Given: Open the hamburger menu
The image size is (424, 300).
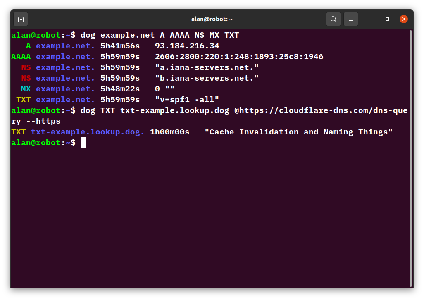Looking at the screenshot, I should [350, 19].
